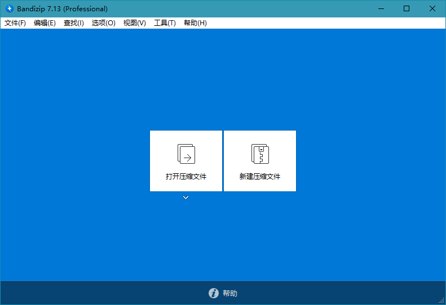Image resolution: width=446 pixels, height=305 pixels.
Task: Click the Bandizip 7.13 (Professional) title text
Action: pyautogui.click(x=61, y=9)
